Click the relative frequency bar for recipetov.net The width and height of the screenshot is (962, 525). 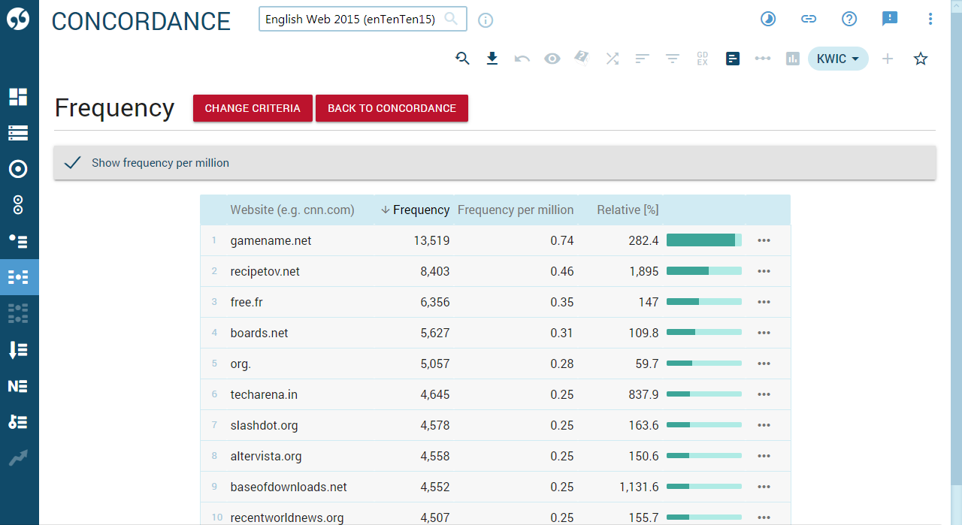(703, 271)
